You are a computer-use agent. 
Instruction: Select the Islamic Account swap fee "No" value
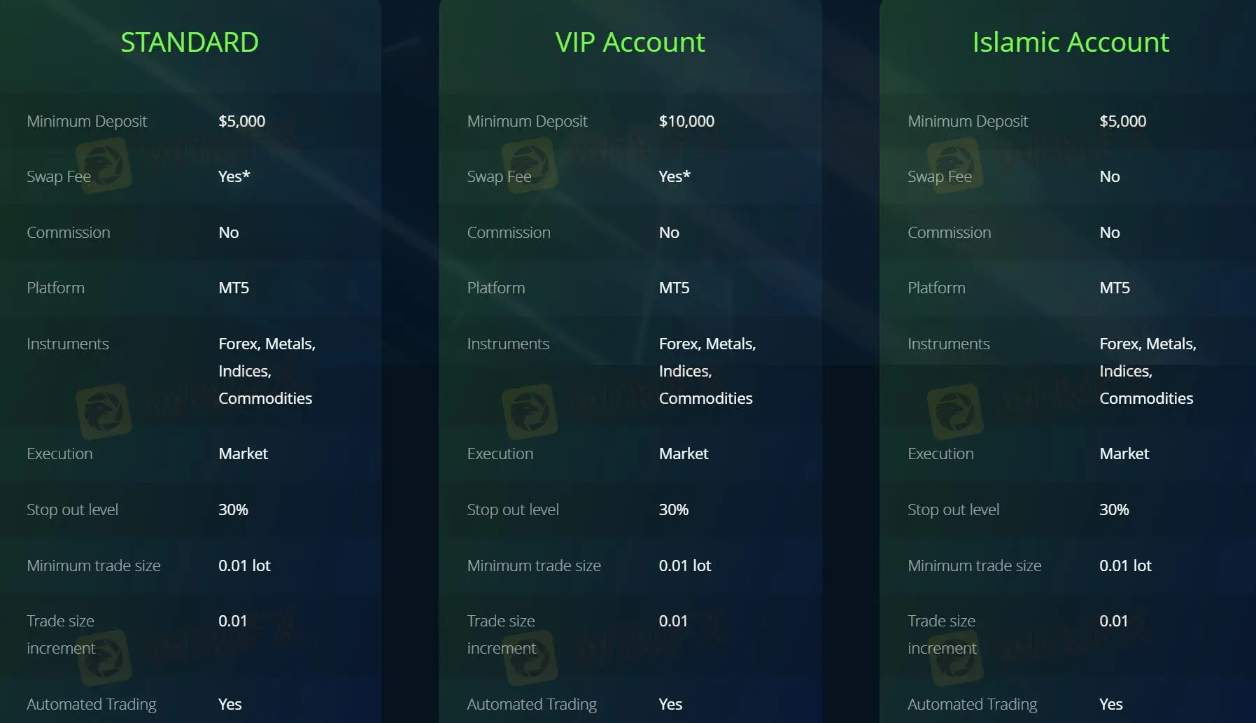(1109, 176)
